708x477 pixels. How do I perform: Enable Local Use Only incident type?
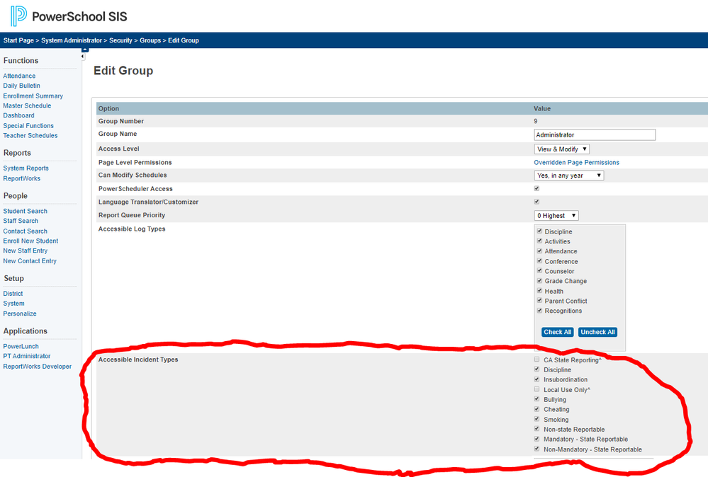[x=536, y=389]
